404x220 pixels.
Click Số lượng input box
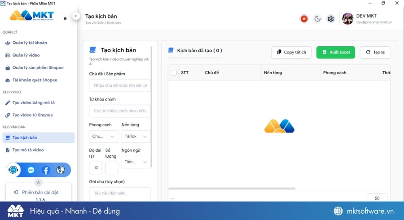click(112, 168)
